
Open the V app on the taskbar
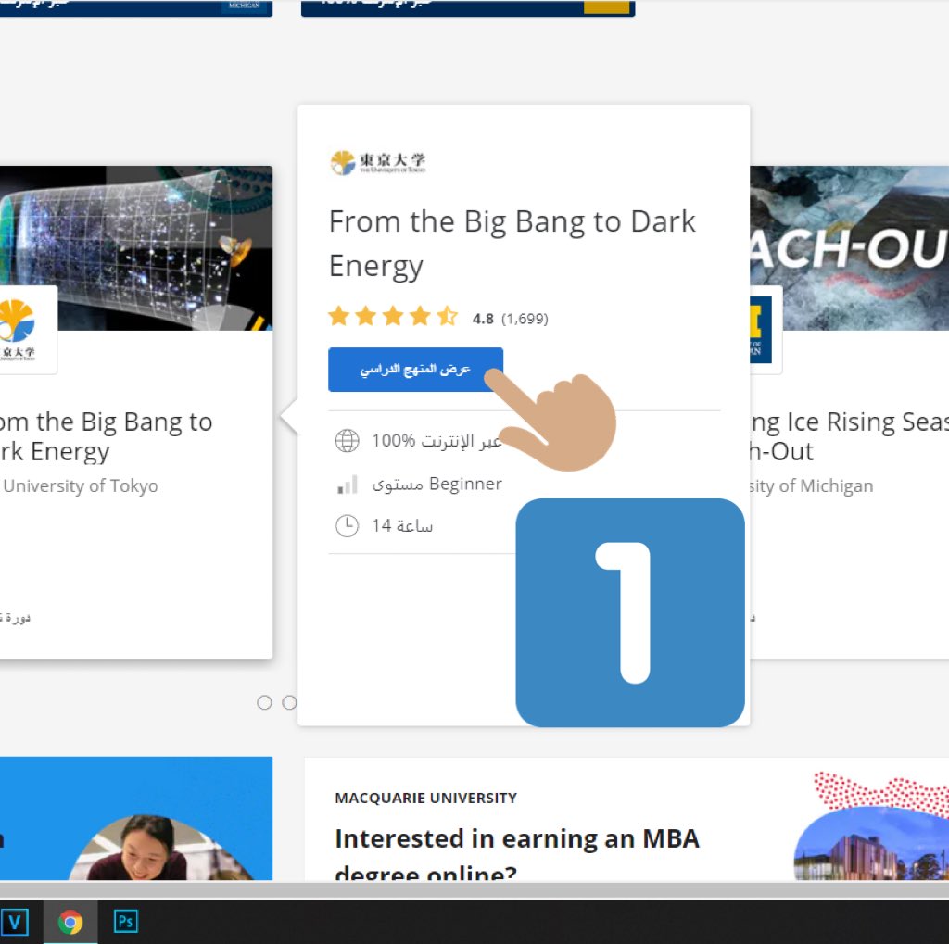[x=14, y=922]
